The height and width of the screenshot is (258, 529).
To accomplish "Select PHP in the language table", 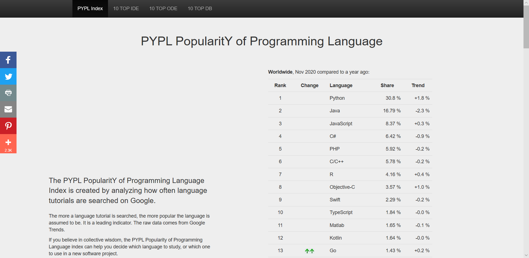I will tap(334, 149).
